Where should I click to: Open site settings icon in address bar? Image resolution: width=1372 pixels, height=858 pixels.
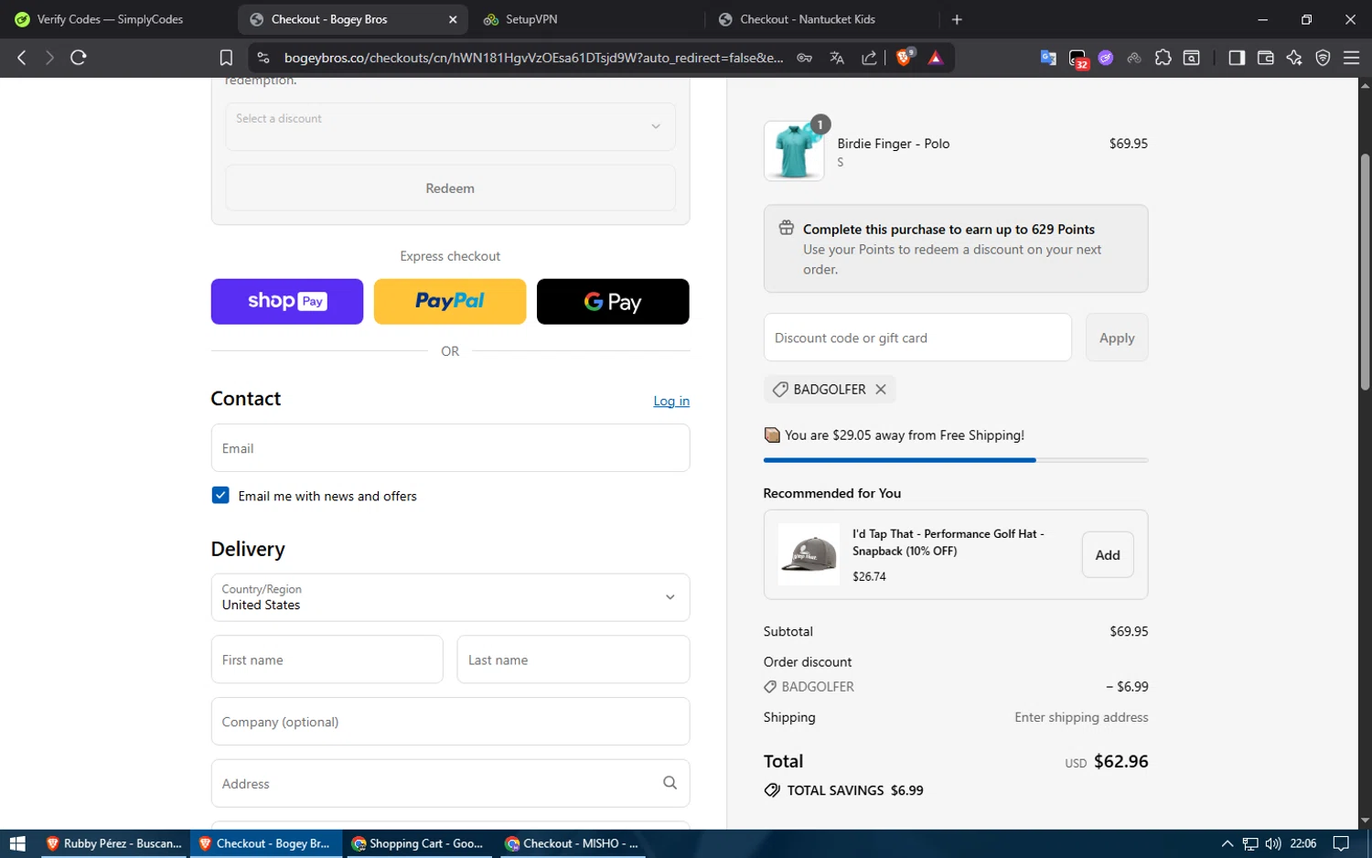coord(263,58)
